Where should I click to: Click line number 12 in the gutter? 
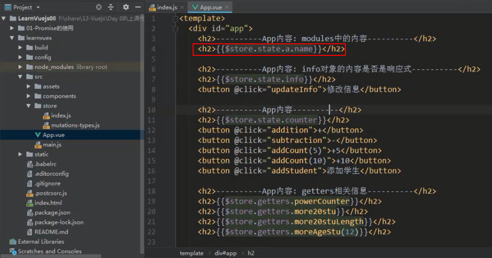[151, 130]
